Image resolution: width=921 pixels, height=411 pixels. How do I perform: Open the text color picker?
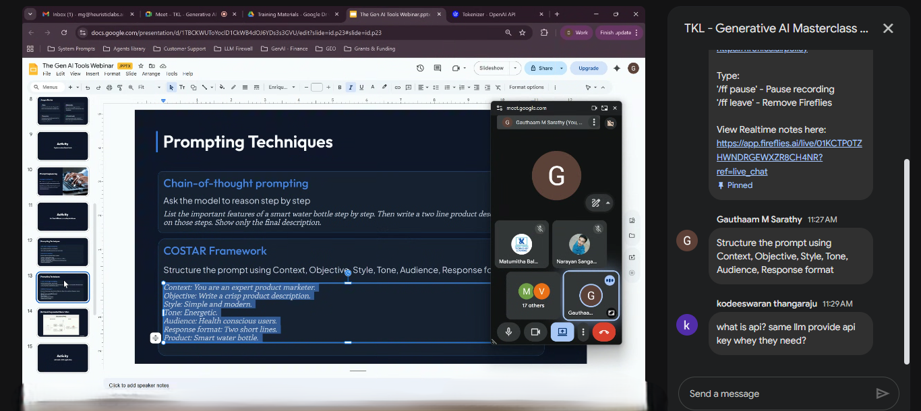[373, 88]
